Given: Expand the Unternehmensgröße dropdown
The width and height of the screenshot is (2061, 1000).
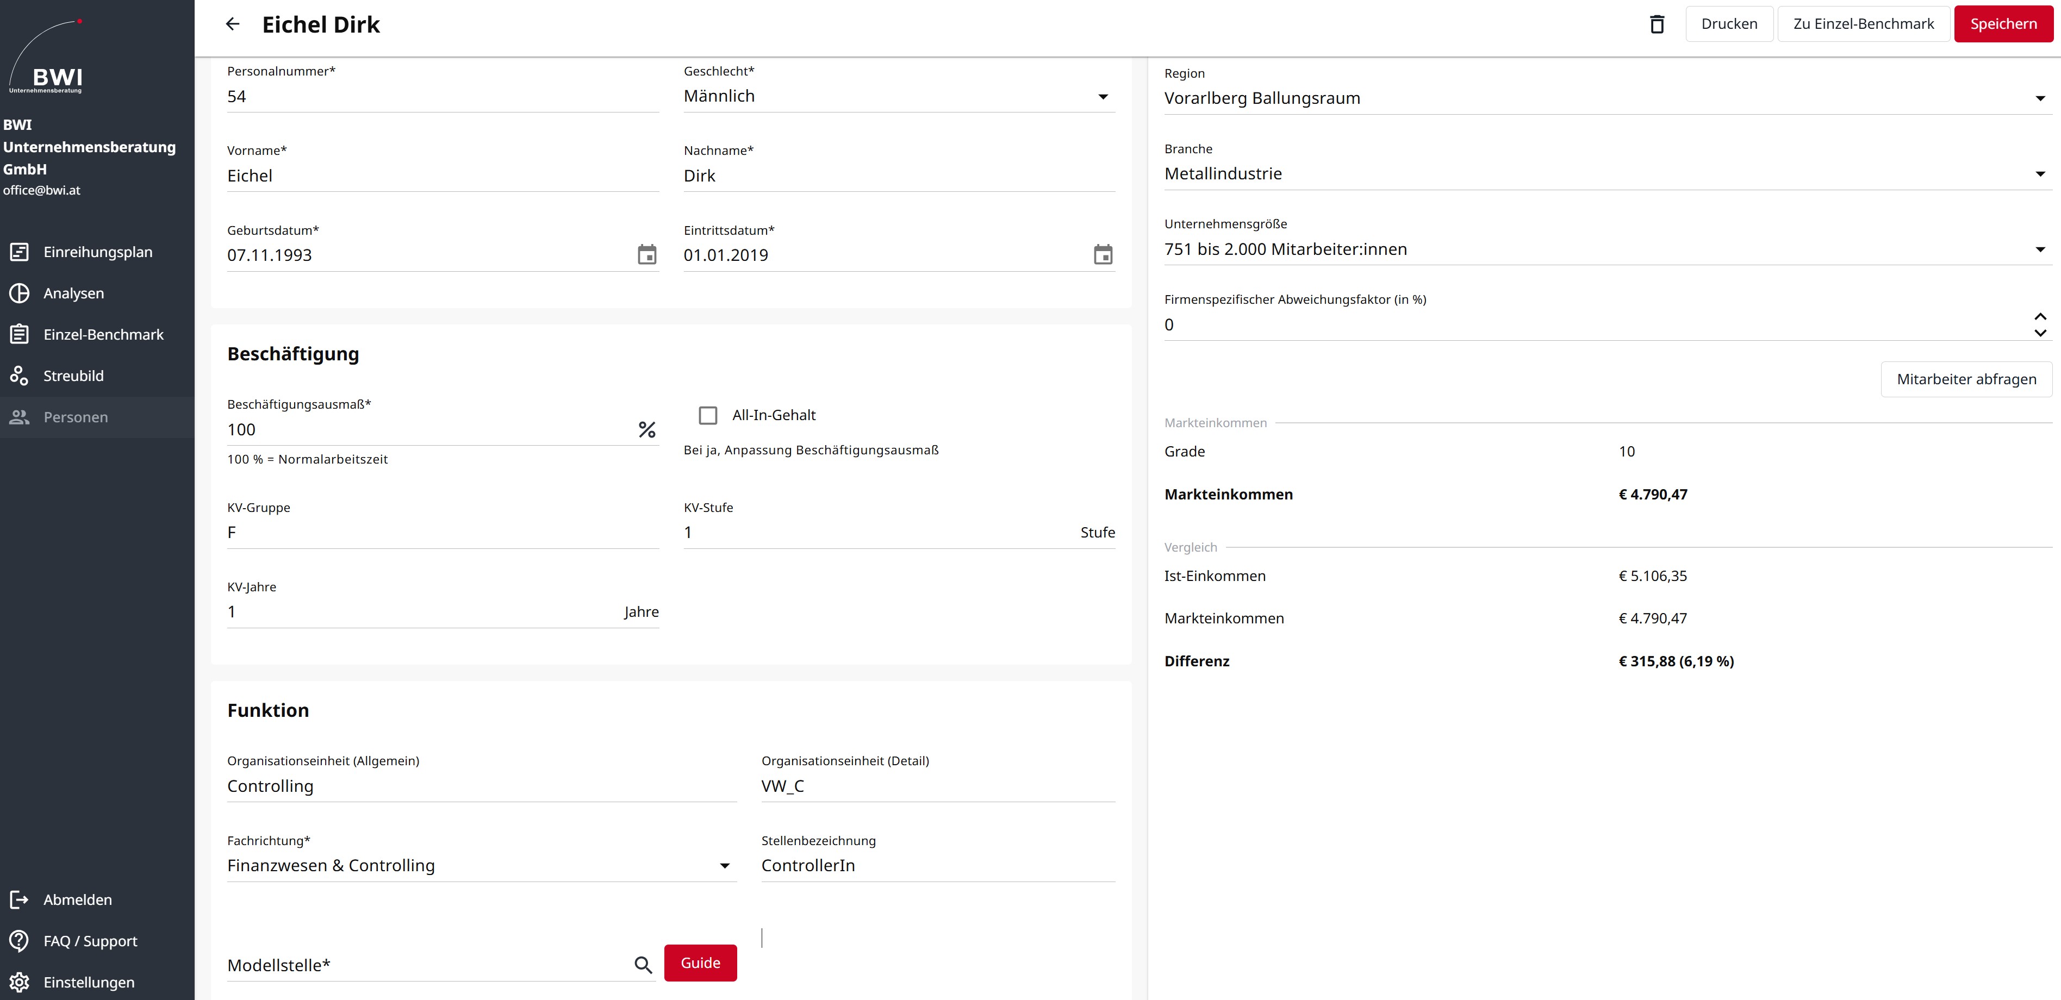Looking at the screenshot, I should coord(1608,249).
